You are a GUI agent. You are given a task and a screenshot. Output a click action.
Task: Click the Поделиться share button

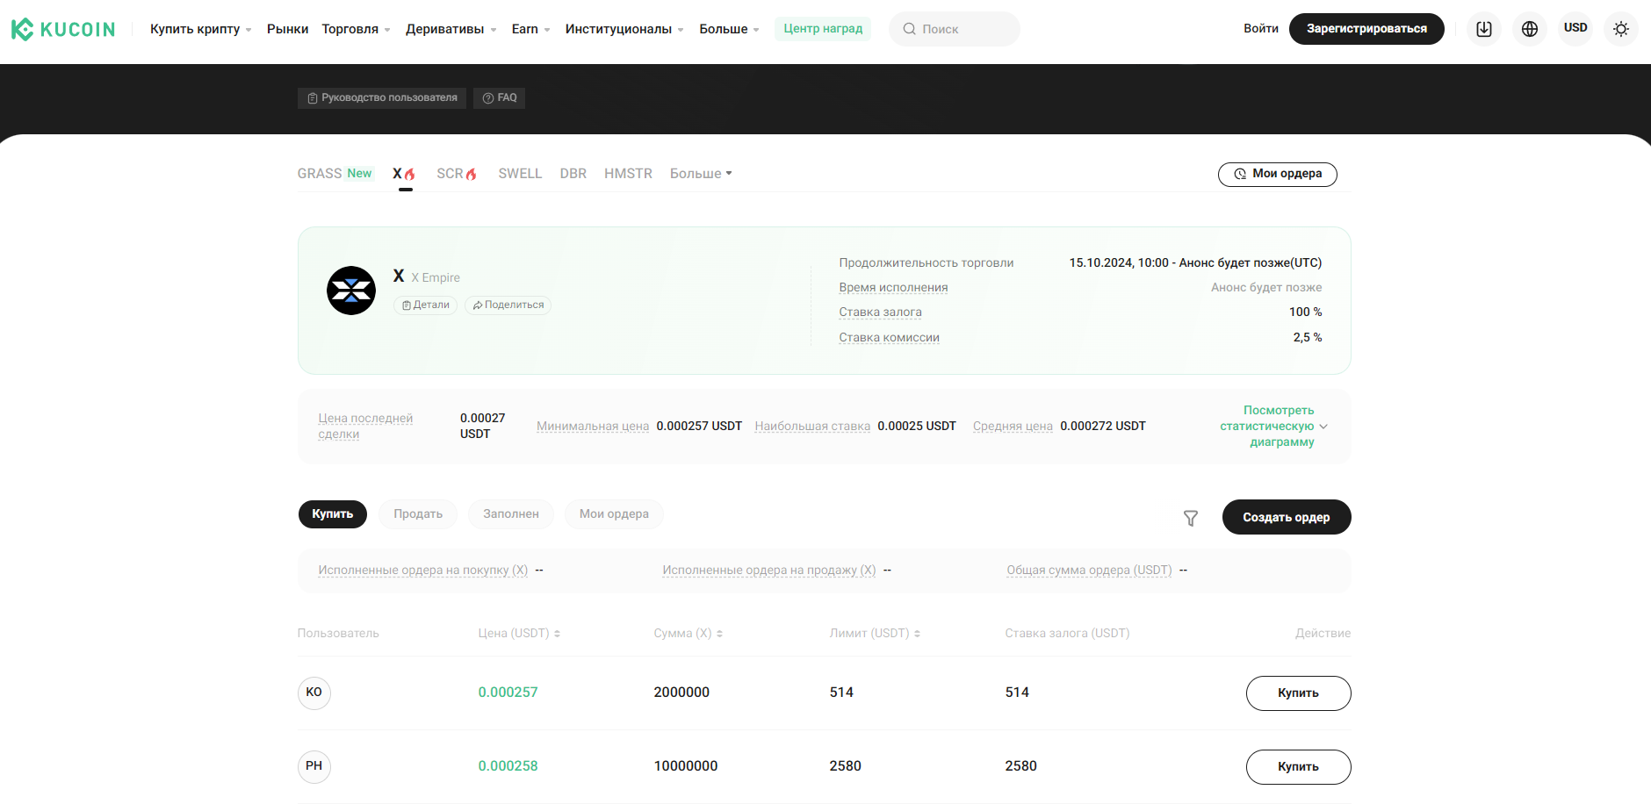tap(508, 305)
